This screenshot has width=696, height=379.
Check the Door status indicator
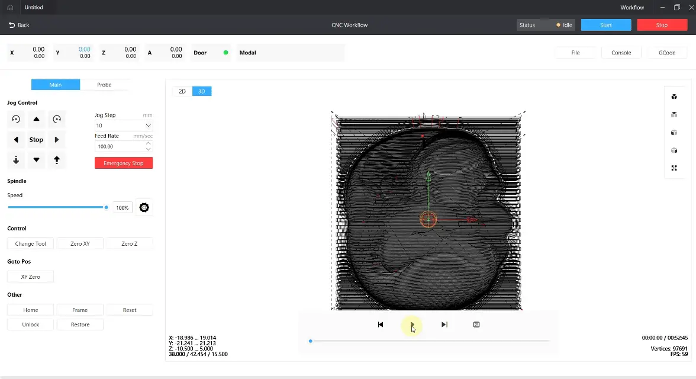(226, 52)
